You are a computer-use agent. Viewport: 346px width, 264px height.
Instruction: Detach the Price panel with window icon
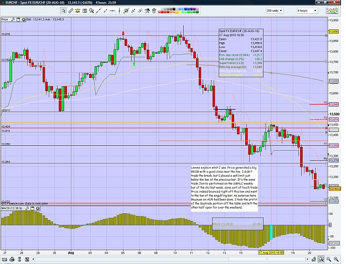tap(18, 19)
